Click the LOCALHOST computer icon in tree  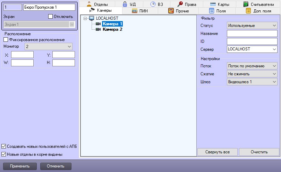click(x=92, y=18)
